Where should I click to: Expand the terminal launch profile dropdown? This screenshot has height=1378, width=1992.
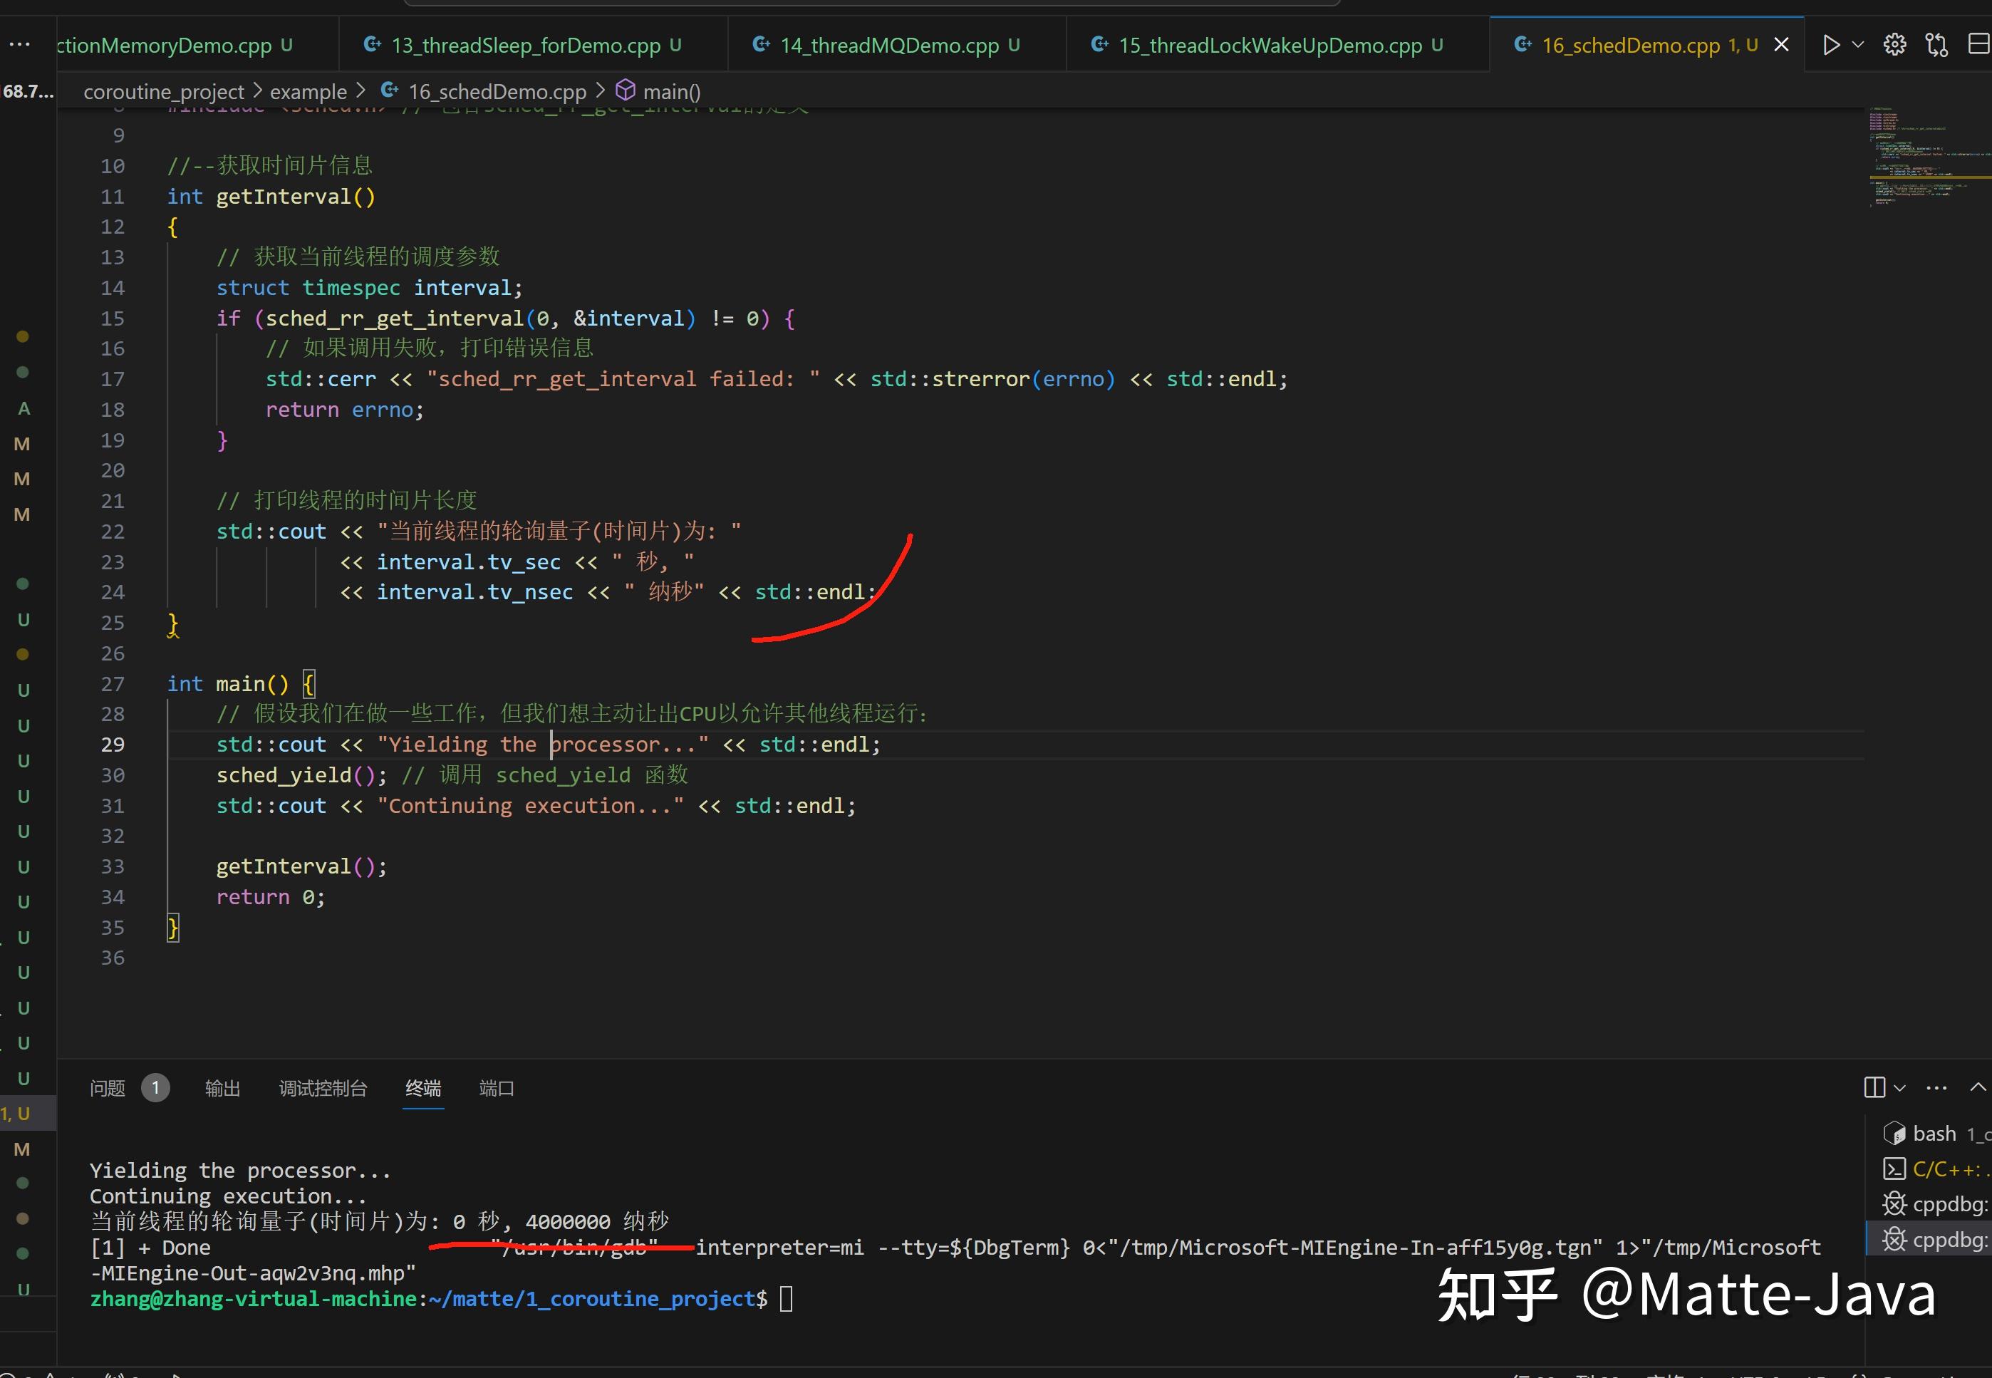pos(1899,1088)
